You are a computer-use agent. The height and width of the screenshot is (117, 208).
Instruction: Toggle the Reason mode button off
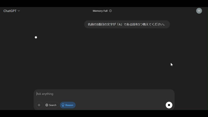click(68, 105)
